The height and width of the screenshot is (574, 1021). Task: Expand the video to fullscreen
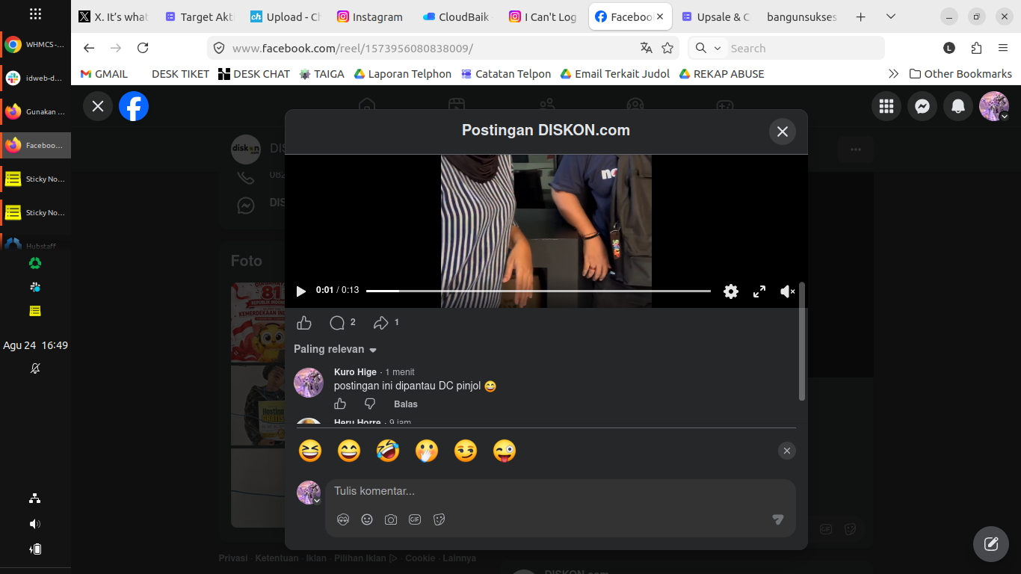(x=759, y=291)
